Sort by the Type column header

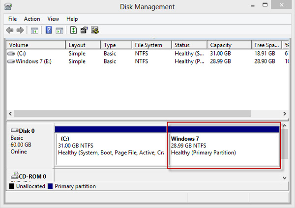(117, 45)
